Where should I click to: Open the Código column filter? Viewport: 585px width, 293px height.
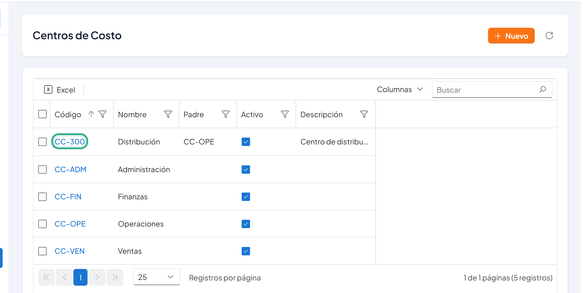coord(102,114)
